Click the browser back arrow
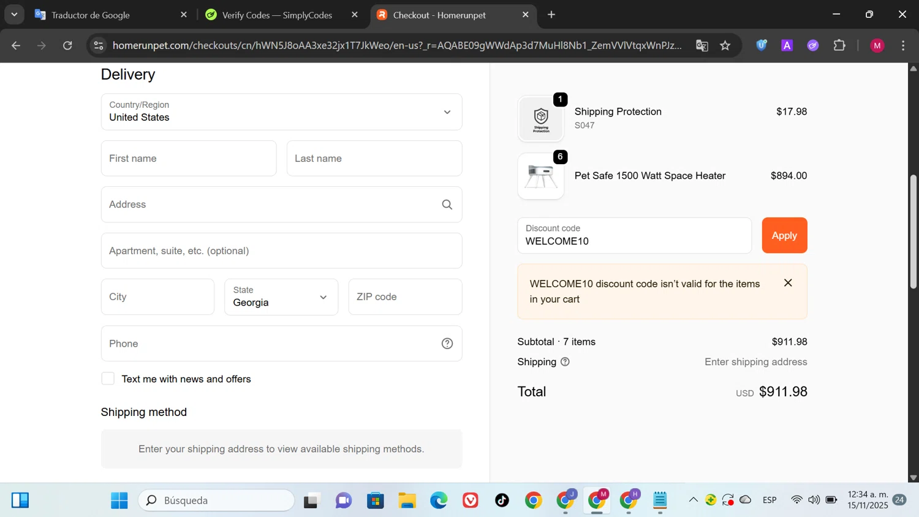 [16, 45]
